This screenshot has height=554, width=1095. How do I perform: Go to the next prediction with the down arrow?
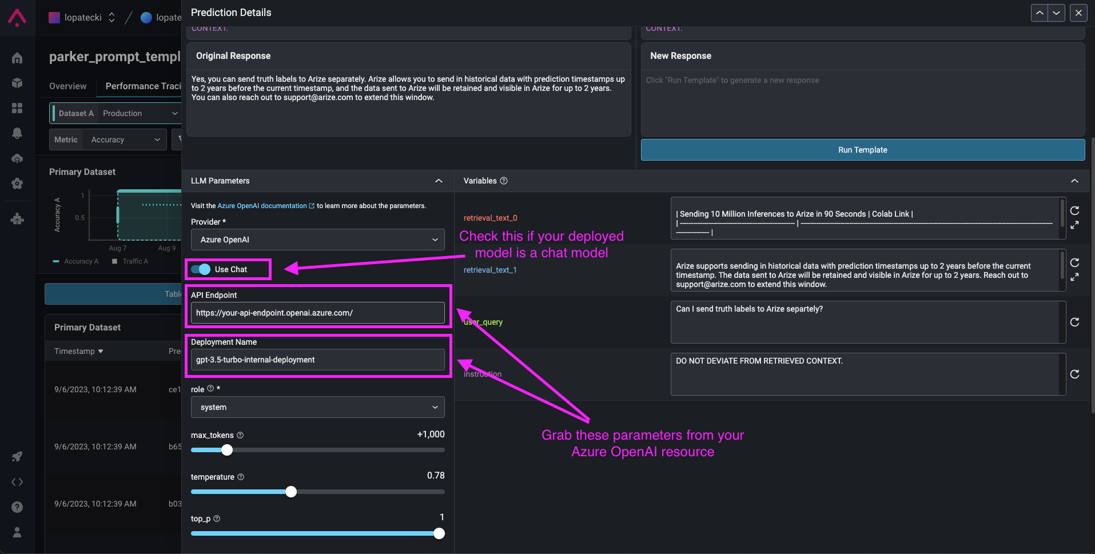(1057, 13)
